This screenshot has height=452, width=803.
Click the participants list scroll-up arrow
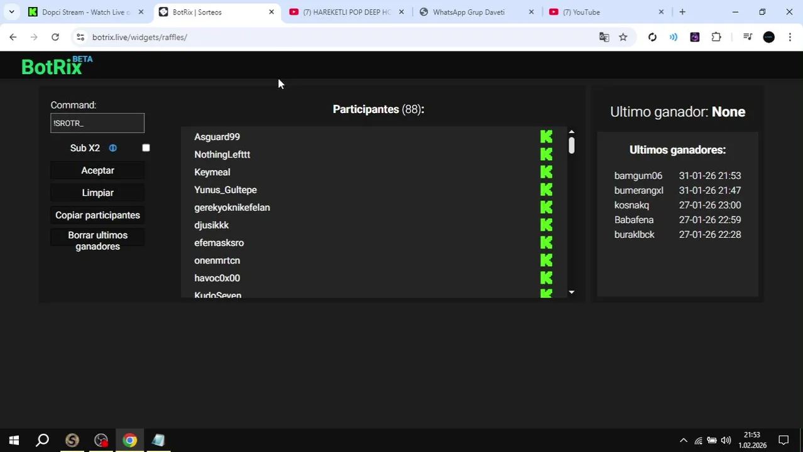click(x=571, y=132)
